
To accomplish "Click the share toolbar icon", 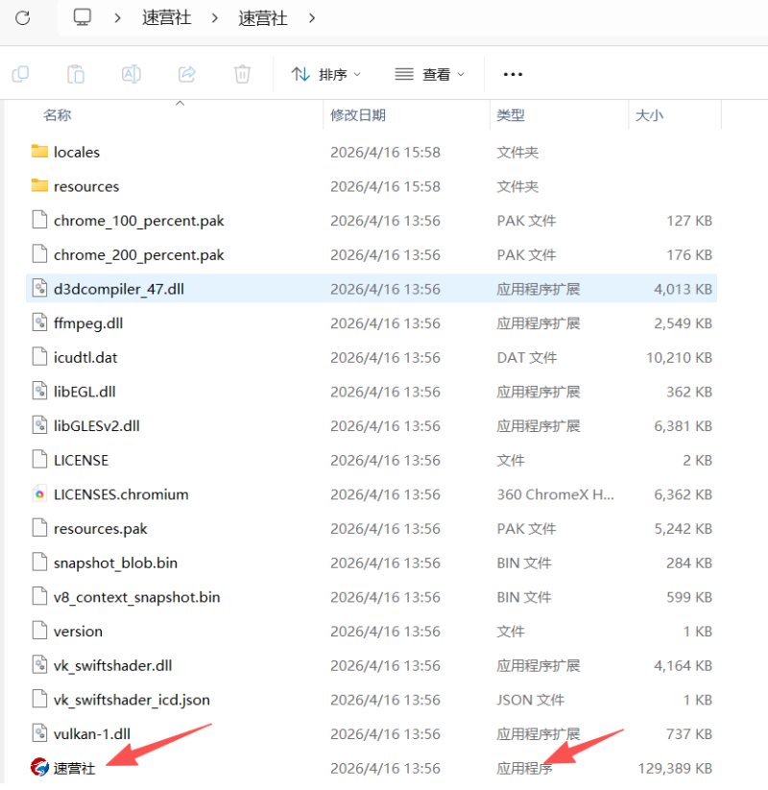I will pos(187,74).
